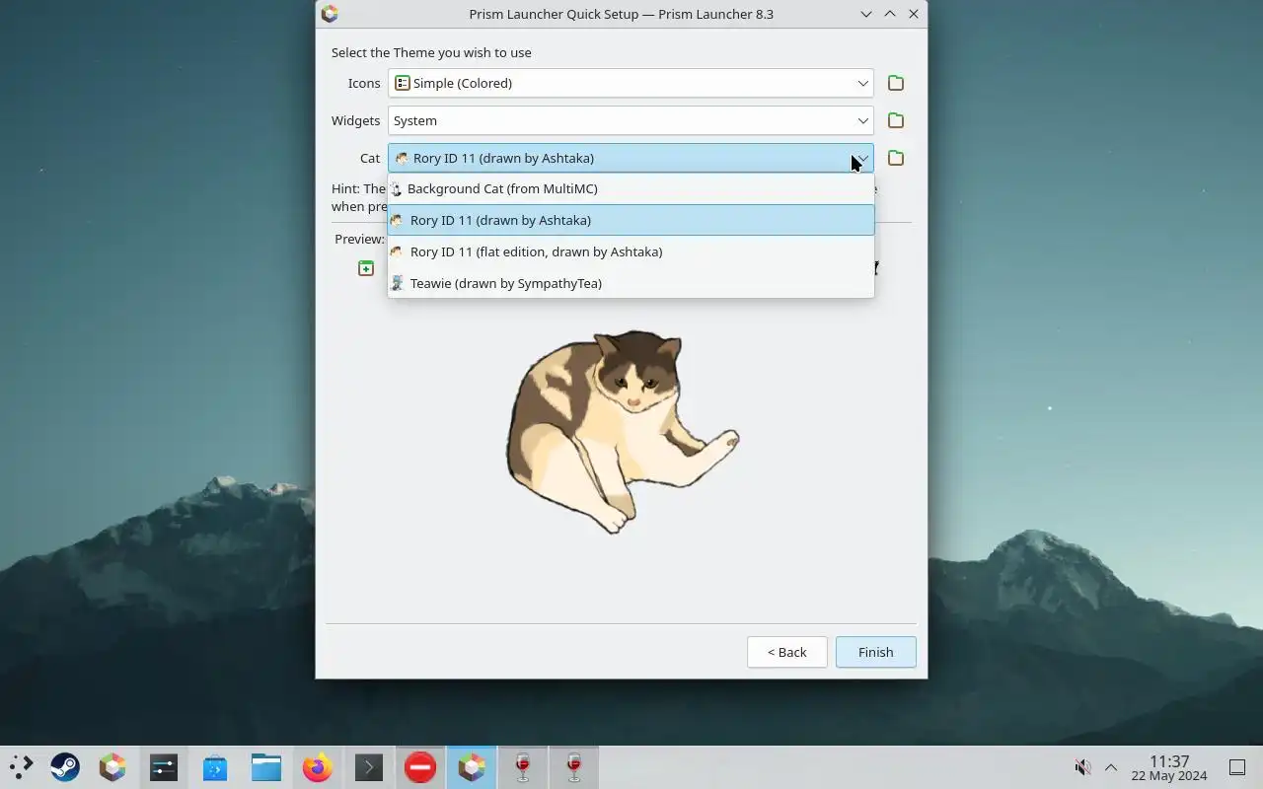Open the Widgets themes folder

click(896, 120)
